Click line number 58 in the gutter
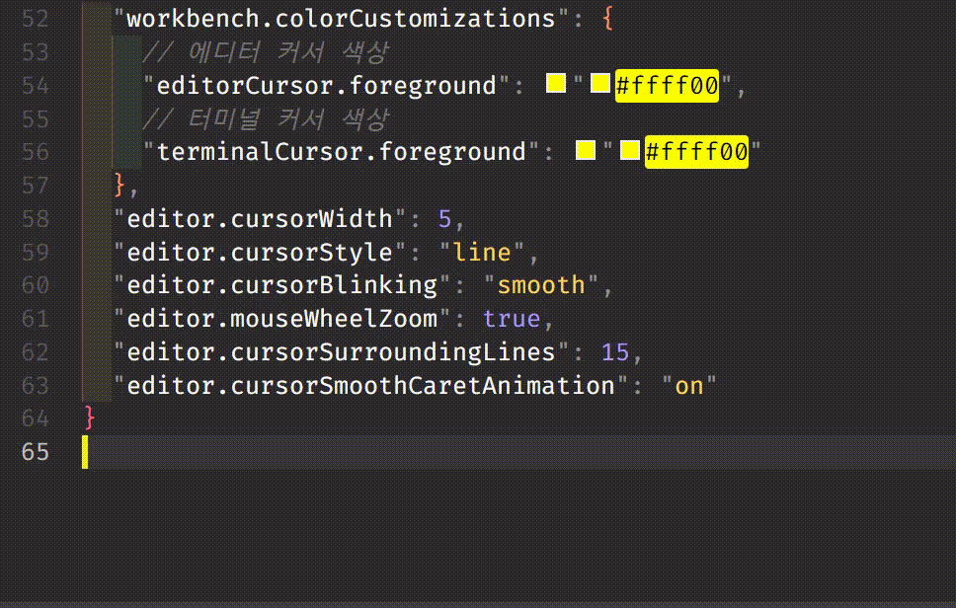Image resolution: width=956 pixels, height=608 pixels. click(35, 219)
